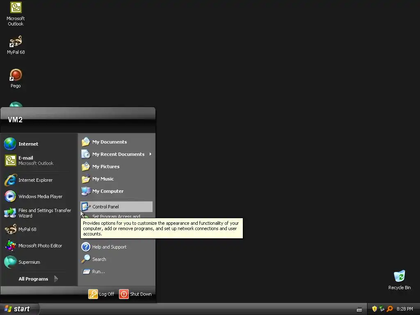The image size is (420, 315).
Task: Click the orange magnifier tray icon
Action: tap(390, 309)
